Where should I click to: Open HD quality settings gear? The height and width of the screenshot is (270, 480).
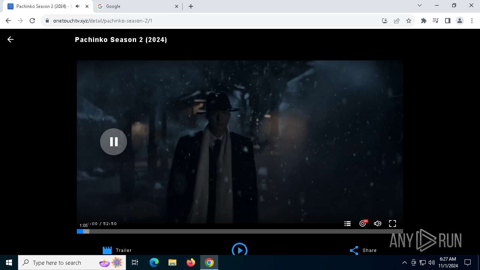tap(363, 223)
